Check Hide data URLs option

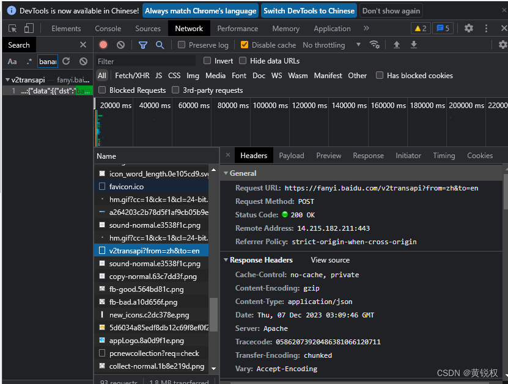pyautogui.click(x=243, y=60)
